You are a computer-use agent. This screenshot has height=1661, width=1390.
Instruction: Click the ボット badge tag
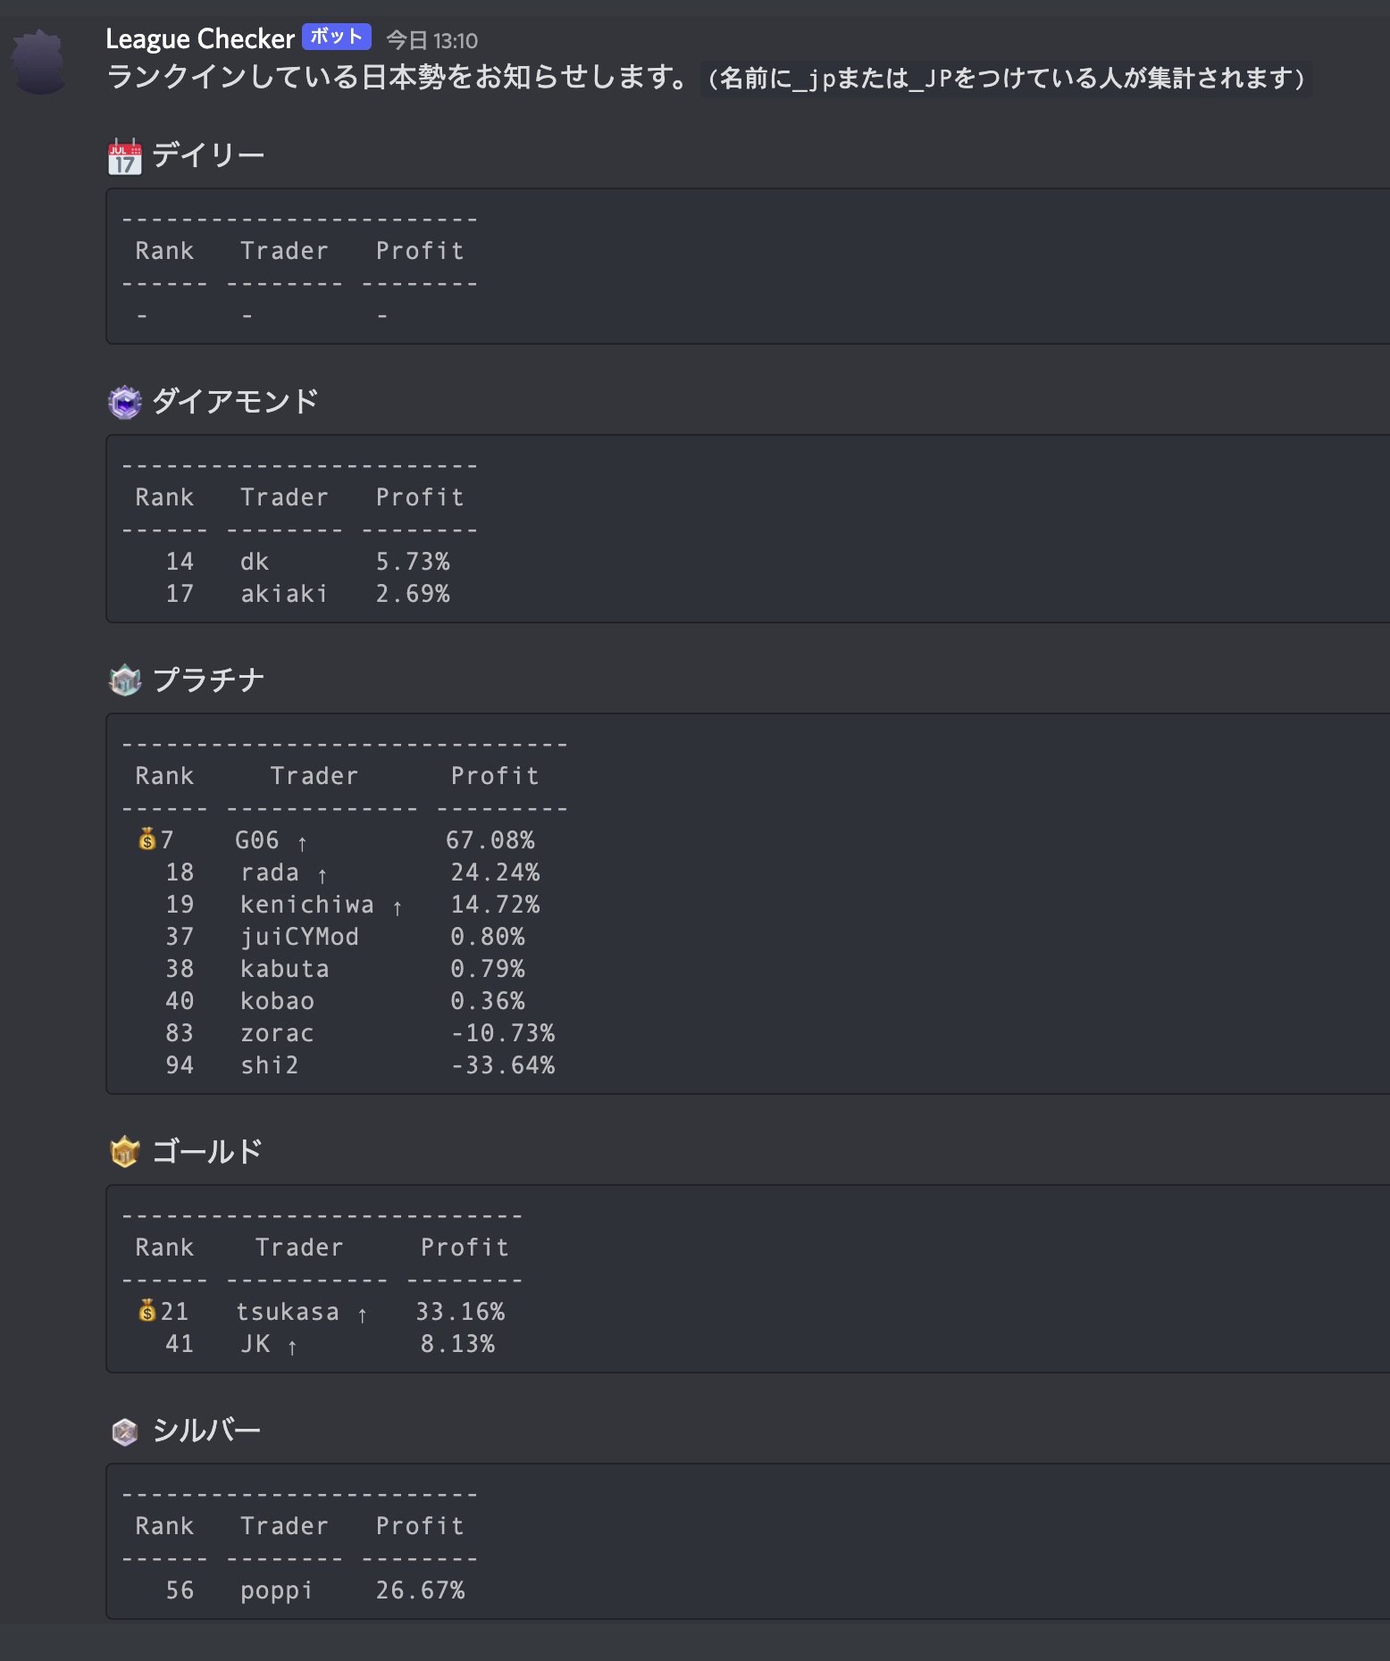pos(336,38)
